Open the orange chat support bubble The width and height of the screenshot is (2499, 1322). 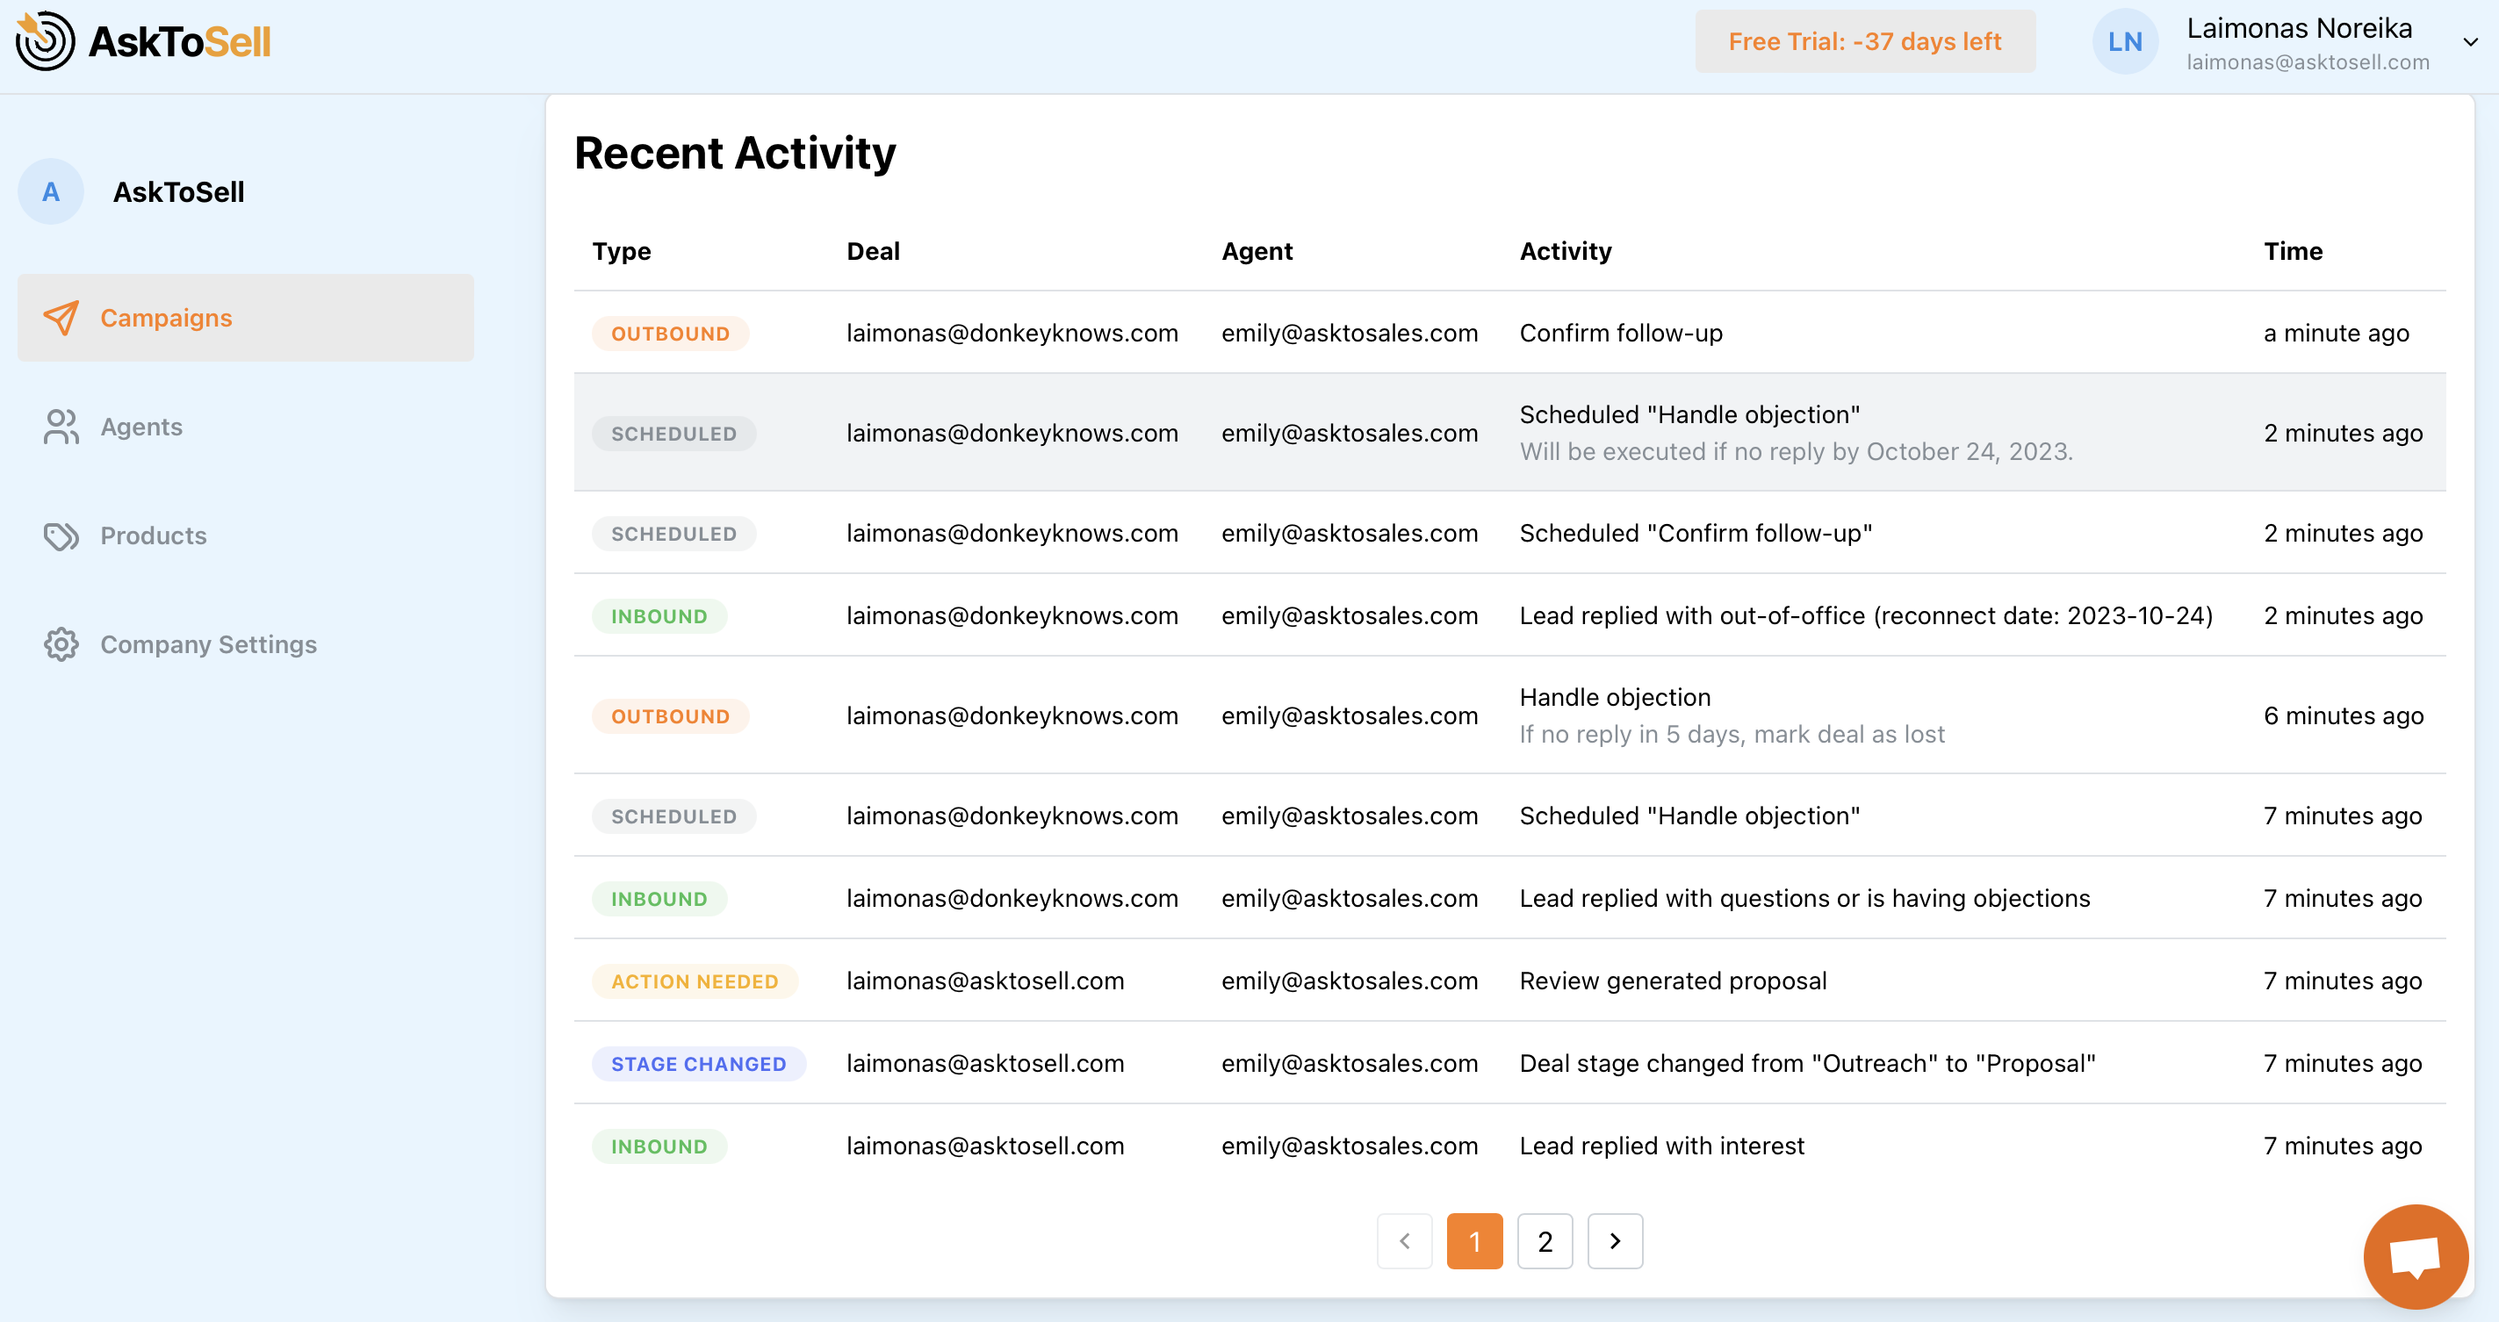click(x=2415, y=1256)
